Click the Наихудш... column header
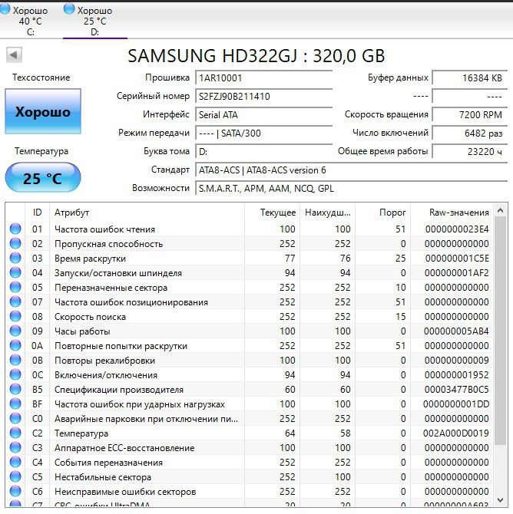The height and width of the screenshot is (514, 513). click(328, 213)
